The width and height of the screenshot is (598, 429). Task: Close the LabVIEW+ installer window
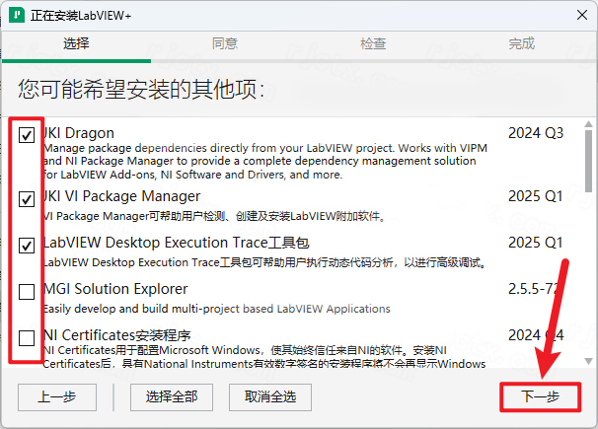click(582, 15)
